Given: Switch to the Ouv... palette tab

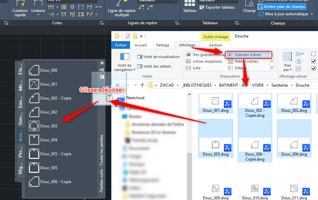Looking at the screenshot, I should pyautogui.click(x=20, y=119).
